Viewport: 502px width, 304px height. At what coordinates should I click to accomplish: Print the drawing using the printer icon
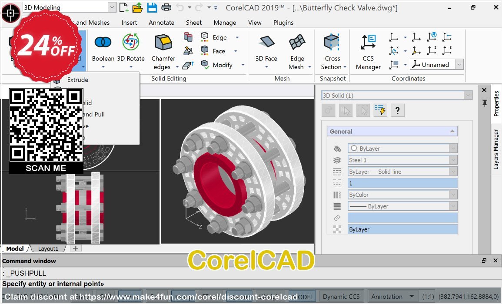click(x=166, y=7)
